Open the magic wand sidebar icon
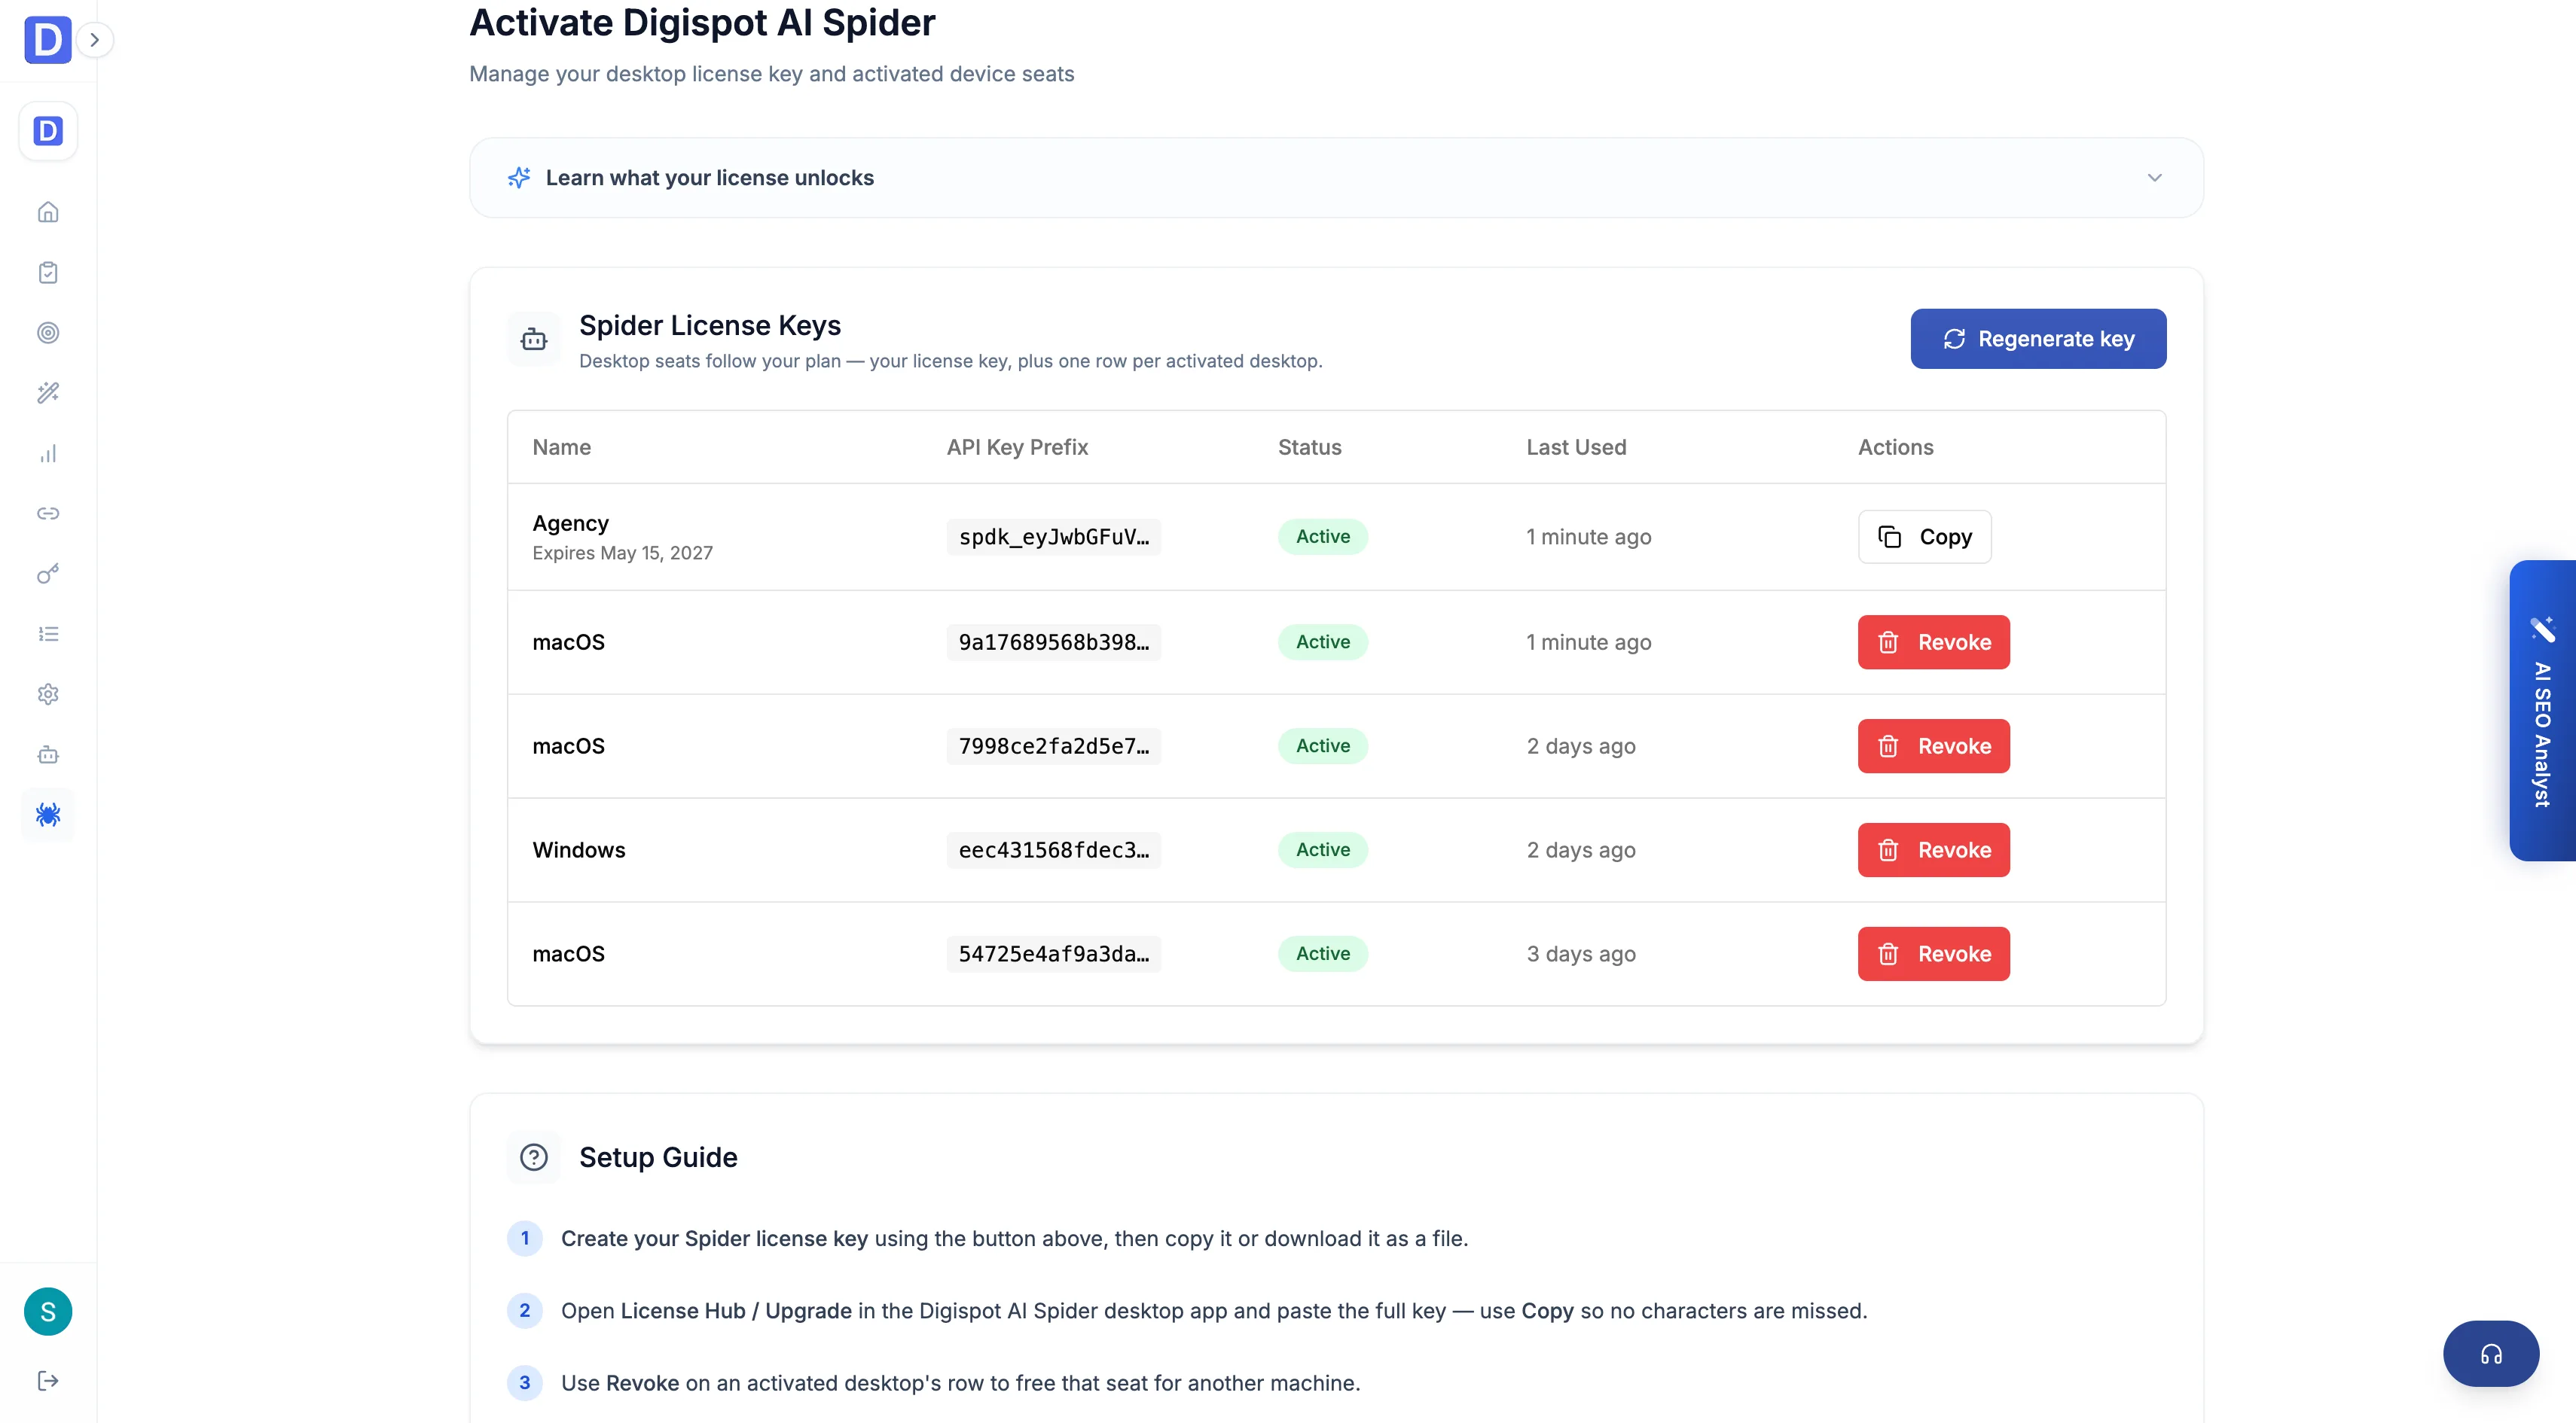 click(x=48, y=393)
